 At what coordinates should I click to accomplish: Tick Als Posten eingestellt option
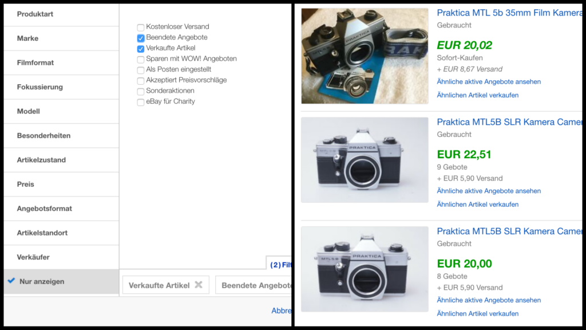tap(141, 70)
